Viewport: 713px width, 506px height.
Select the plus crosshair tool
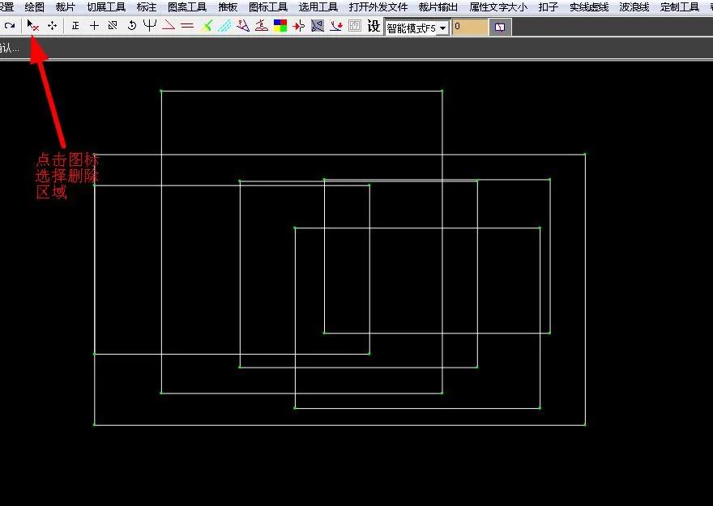coord(94,26)
